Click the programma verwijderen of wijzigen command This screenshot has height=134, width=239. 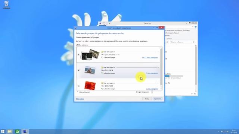tap(177, 30)
